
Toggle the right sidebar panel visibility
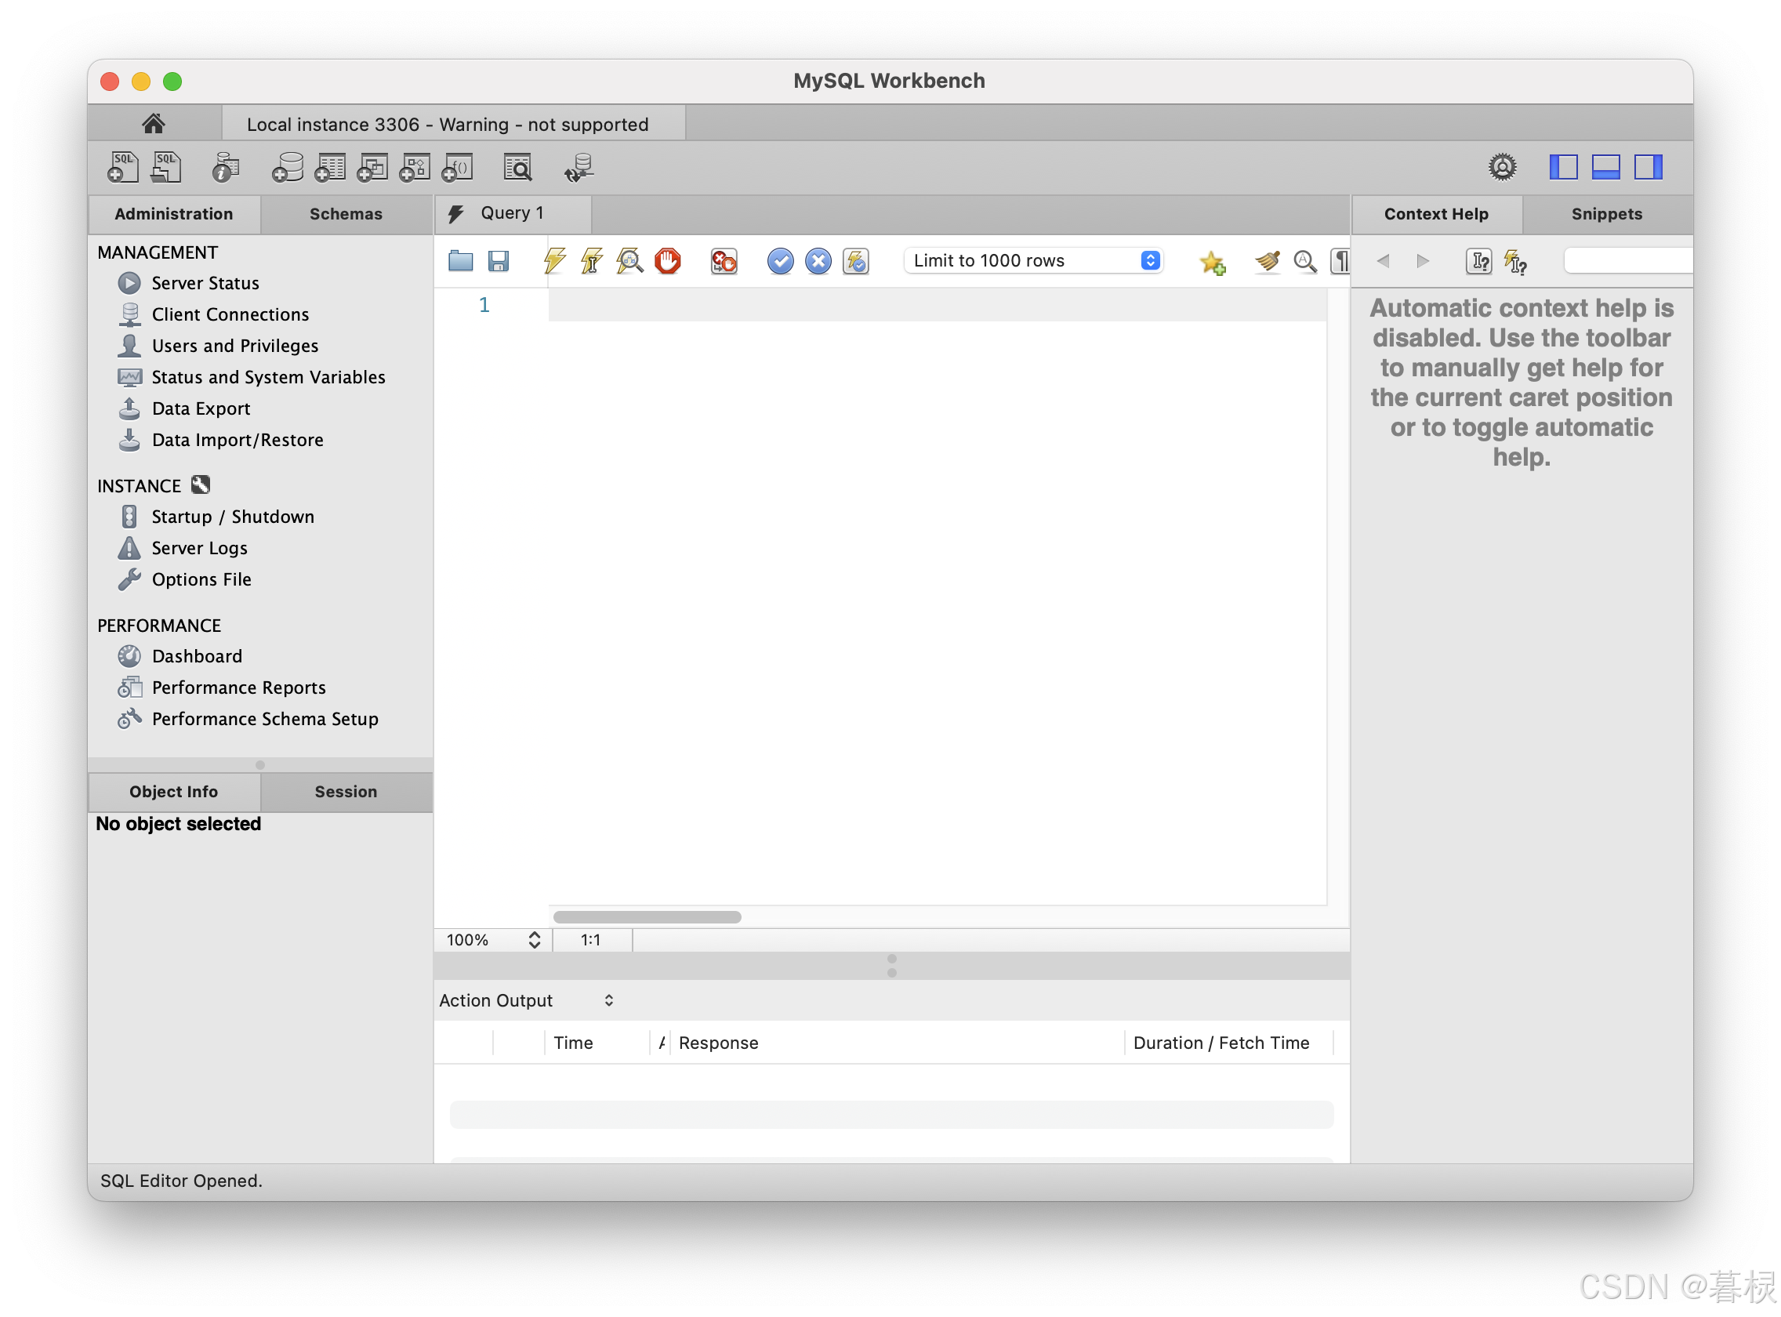tap(1647, 167)
